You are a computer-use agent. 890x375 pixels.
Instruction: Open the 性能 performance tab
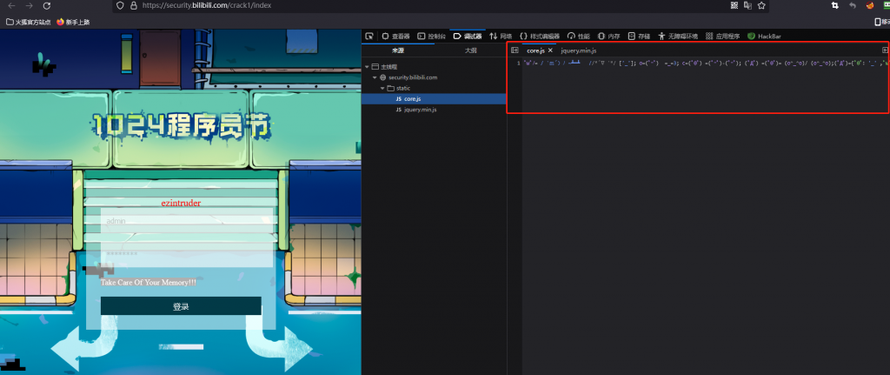pyautogui.click(x=579, y=36)
